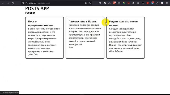Click the author name Alice Johnson
170x95 pixels.
coord(116,51)
